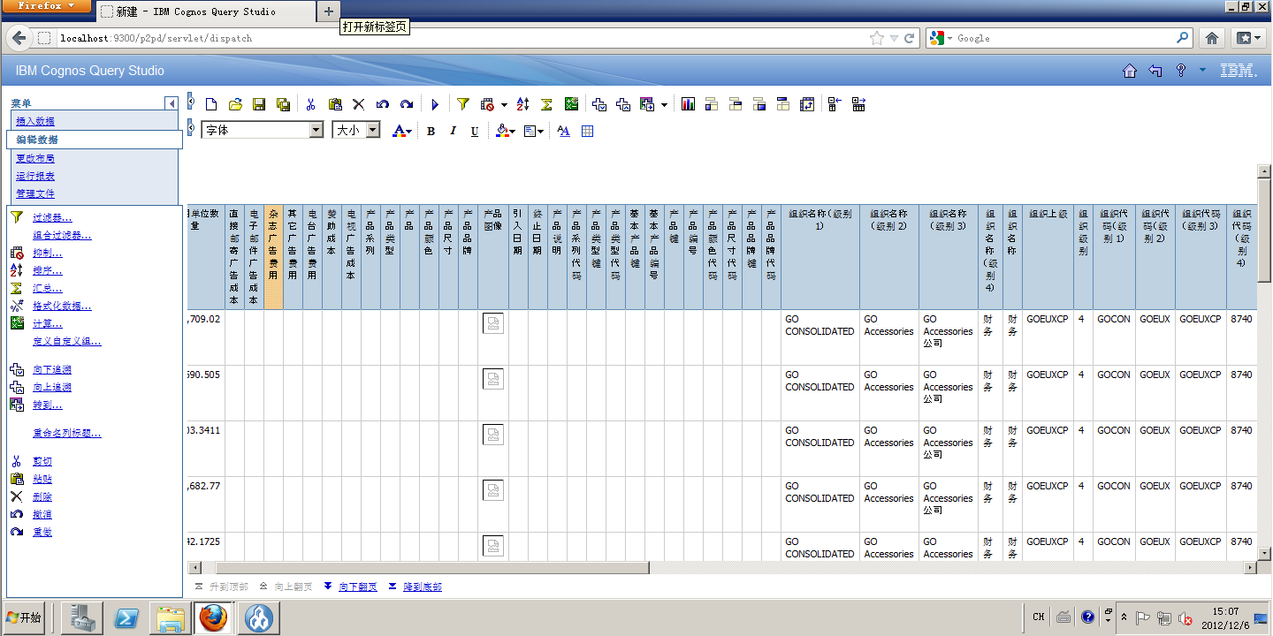This screenshot has width=1273, height=636.
Task: Apply a filter using the toolbar funnel icon
Action: [x=463, y=104]
